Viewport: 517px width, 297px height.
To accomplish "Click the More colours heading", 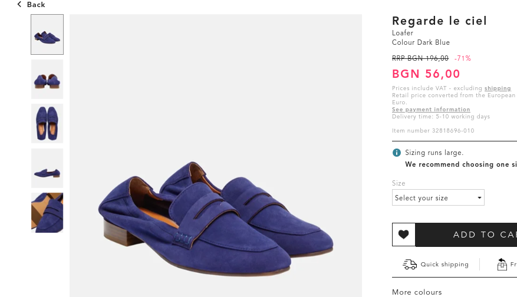I will (417, 292).
